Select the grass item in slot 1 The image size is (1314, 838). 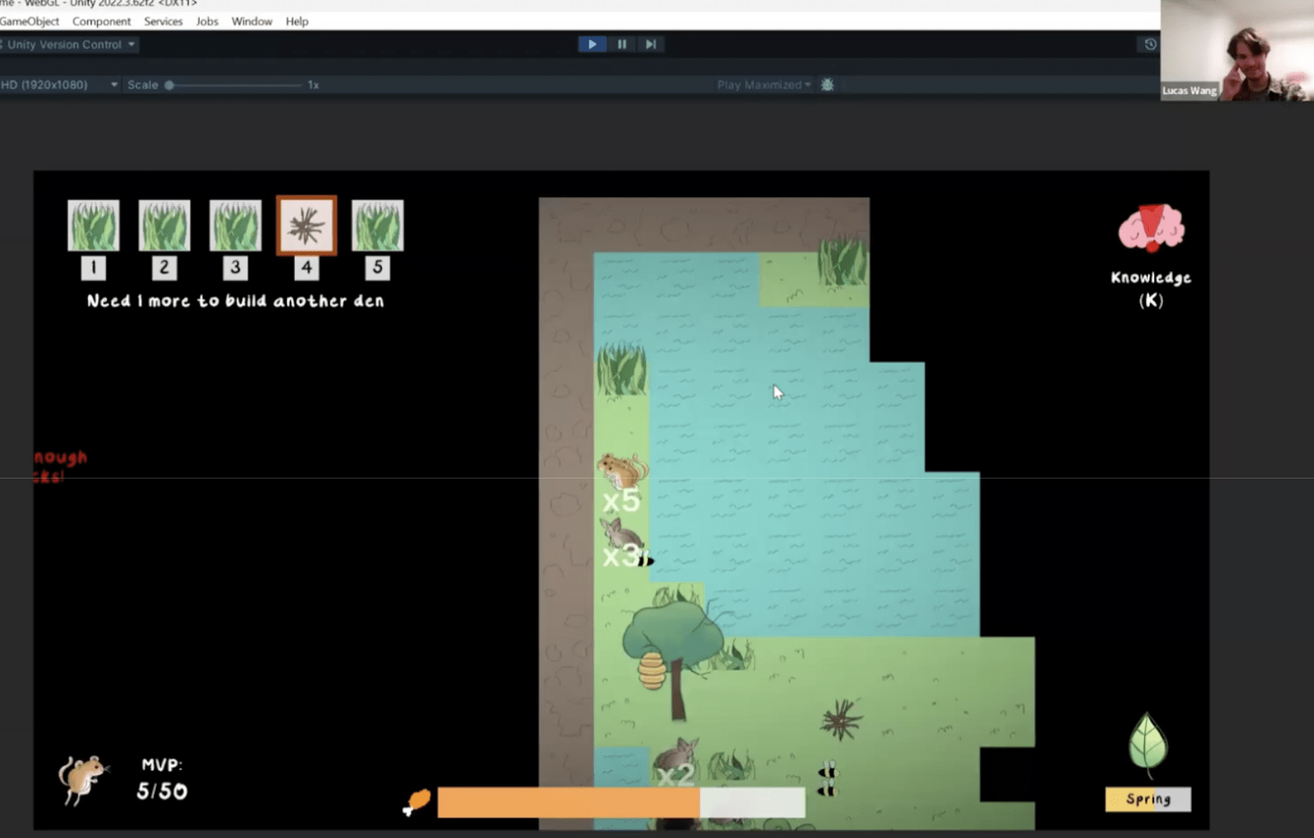[x=93, y=226]
